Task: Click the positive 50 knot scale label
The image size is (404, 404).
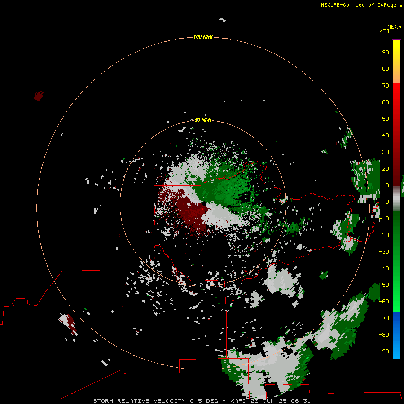Action: (386, 119)
